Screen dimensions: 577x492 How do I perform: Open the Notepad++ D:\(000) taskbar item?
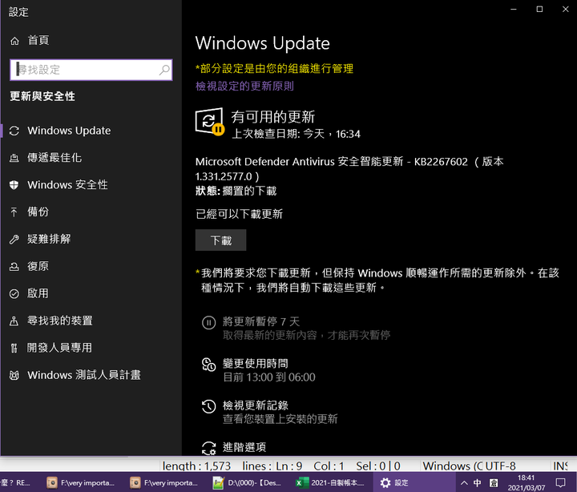248,482
